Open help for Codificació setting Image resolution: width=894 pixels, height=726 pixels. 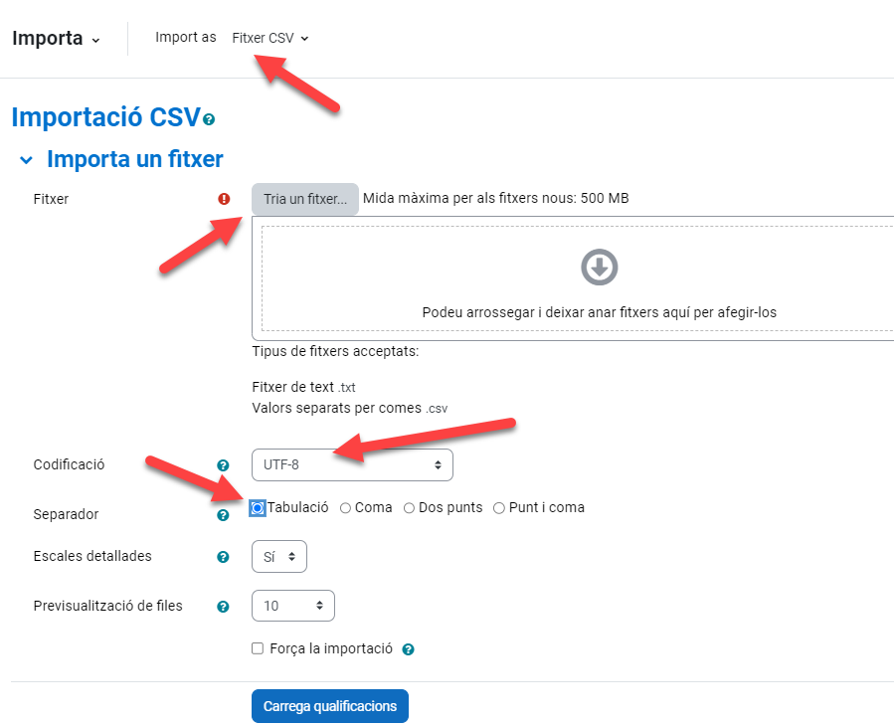click(224, 464)
